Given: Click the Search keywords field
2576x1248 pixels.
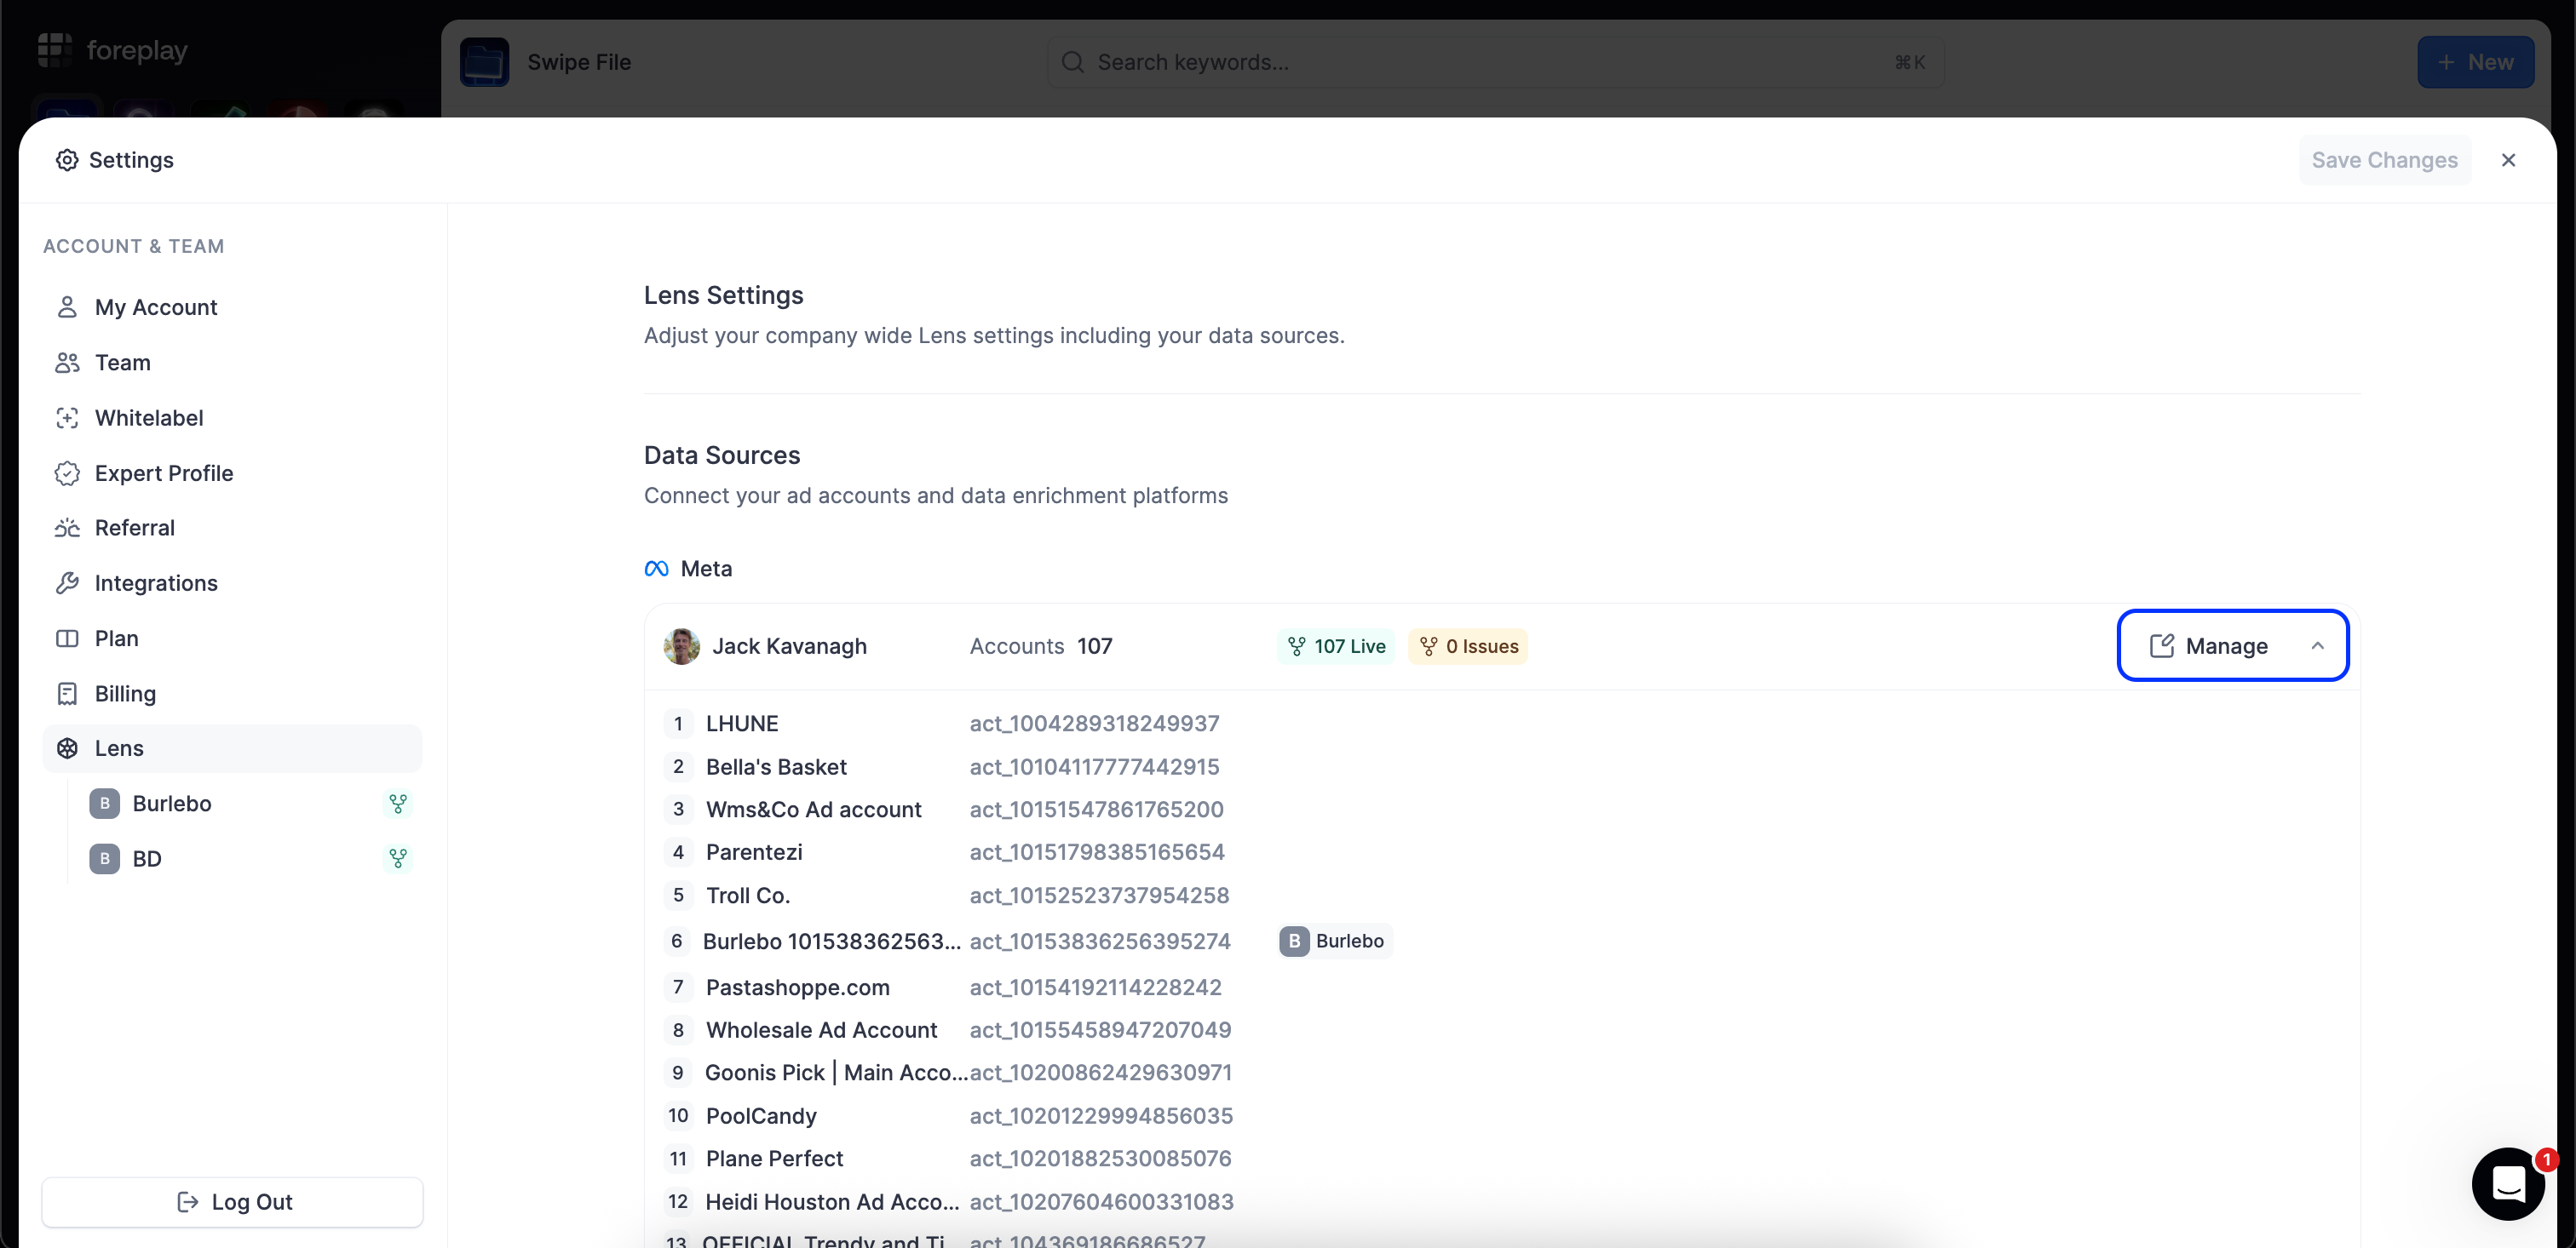Looking at the screenshot, I should tap(1495, 62).
